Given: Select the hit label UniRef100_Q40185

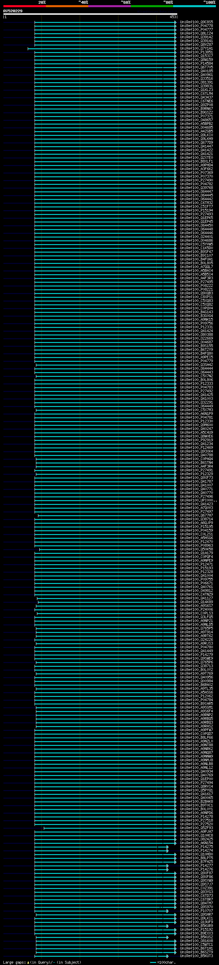Looking at the screenshot, I should (196, 71).
